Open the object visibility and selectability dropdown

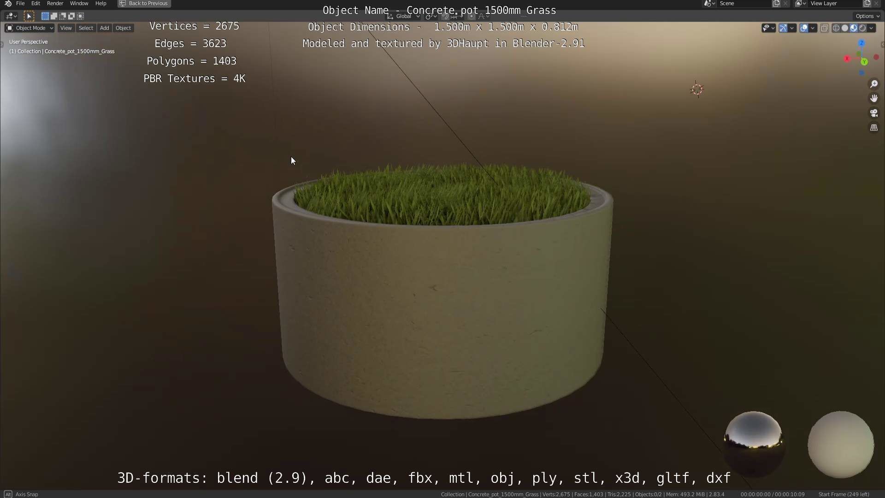(768, 28)
